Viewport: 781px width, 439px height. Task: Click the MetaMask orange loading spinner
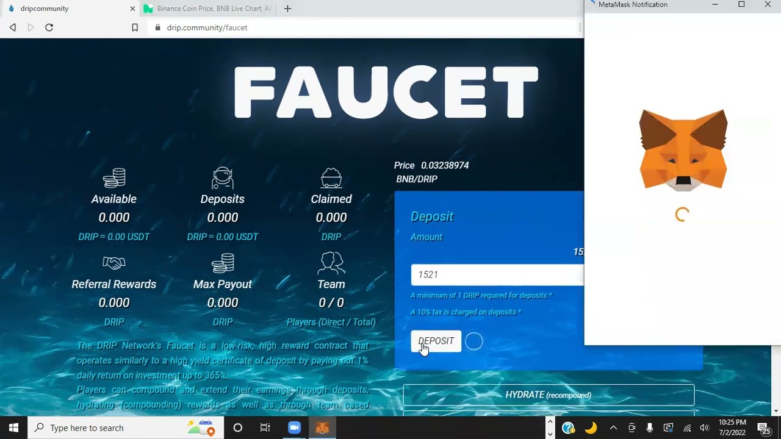coord(683,214)
